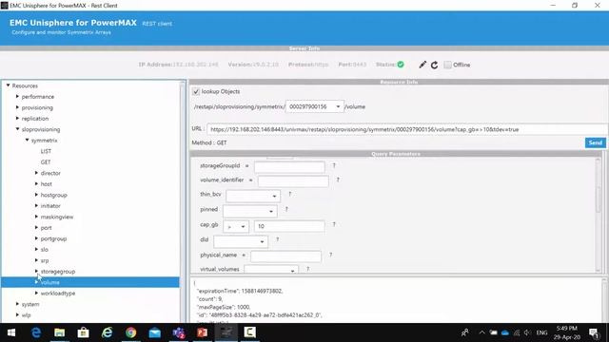This screenshot has width=609, height=342.
Task: Select the highlighted volume tree item
Action: pos(90,282)
